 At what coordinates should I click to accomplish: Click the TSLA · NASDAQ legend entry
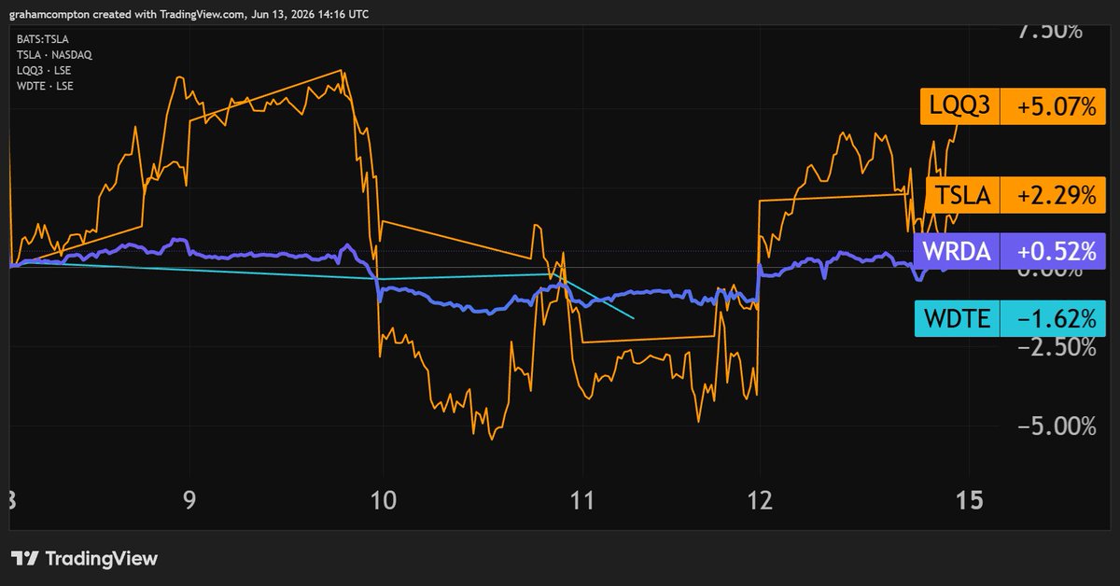click(54, 55)
